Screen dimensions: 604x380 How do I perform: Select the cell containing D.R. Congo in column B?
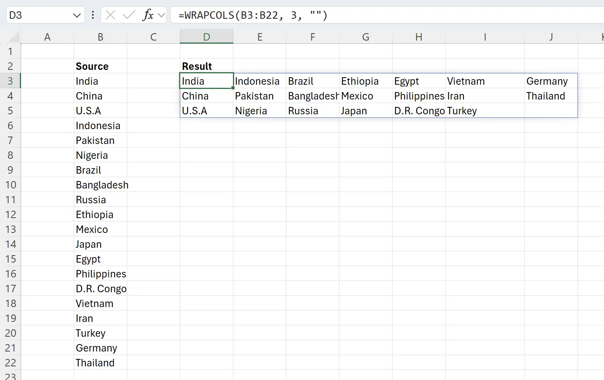coord(101,289)
